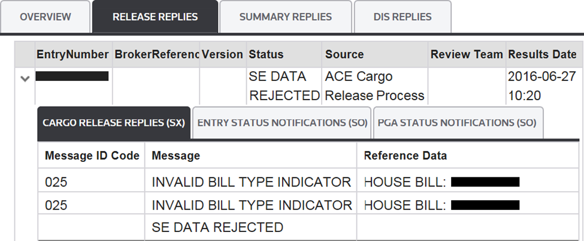Image resolution: width=584 pixels, height=241 pixels.
Task: Sort by EntryNumber column header
Action: [72, 55]
